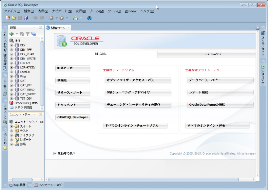
Task: Click the 概要ビデオ button
Action: coord(73,68)
